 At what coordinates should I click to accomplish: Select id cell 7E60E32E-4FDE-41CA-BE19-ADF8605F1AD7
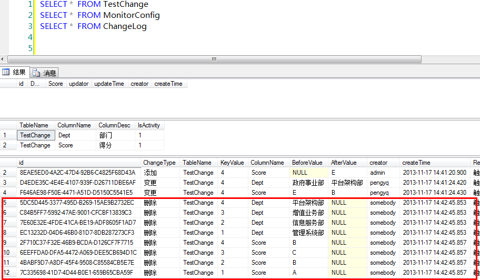(79, 223)
